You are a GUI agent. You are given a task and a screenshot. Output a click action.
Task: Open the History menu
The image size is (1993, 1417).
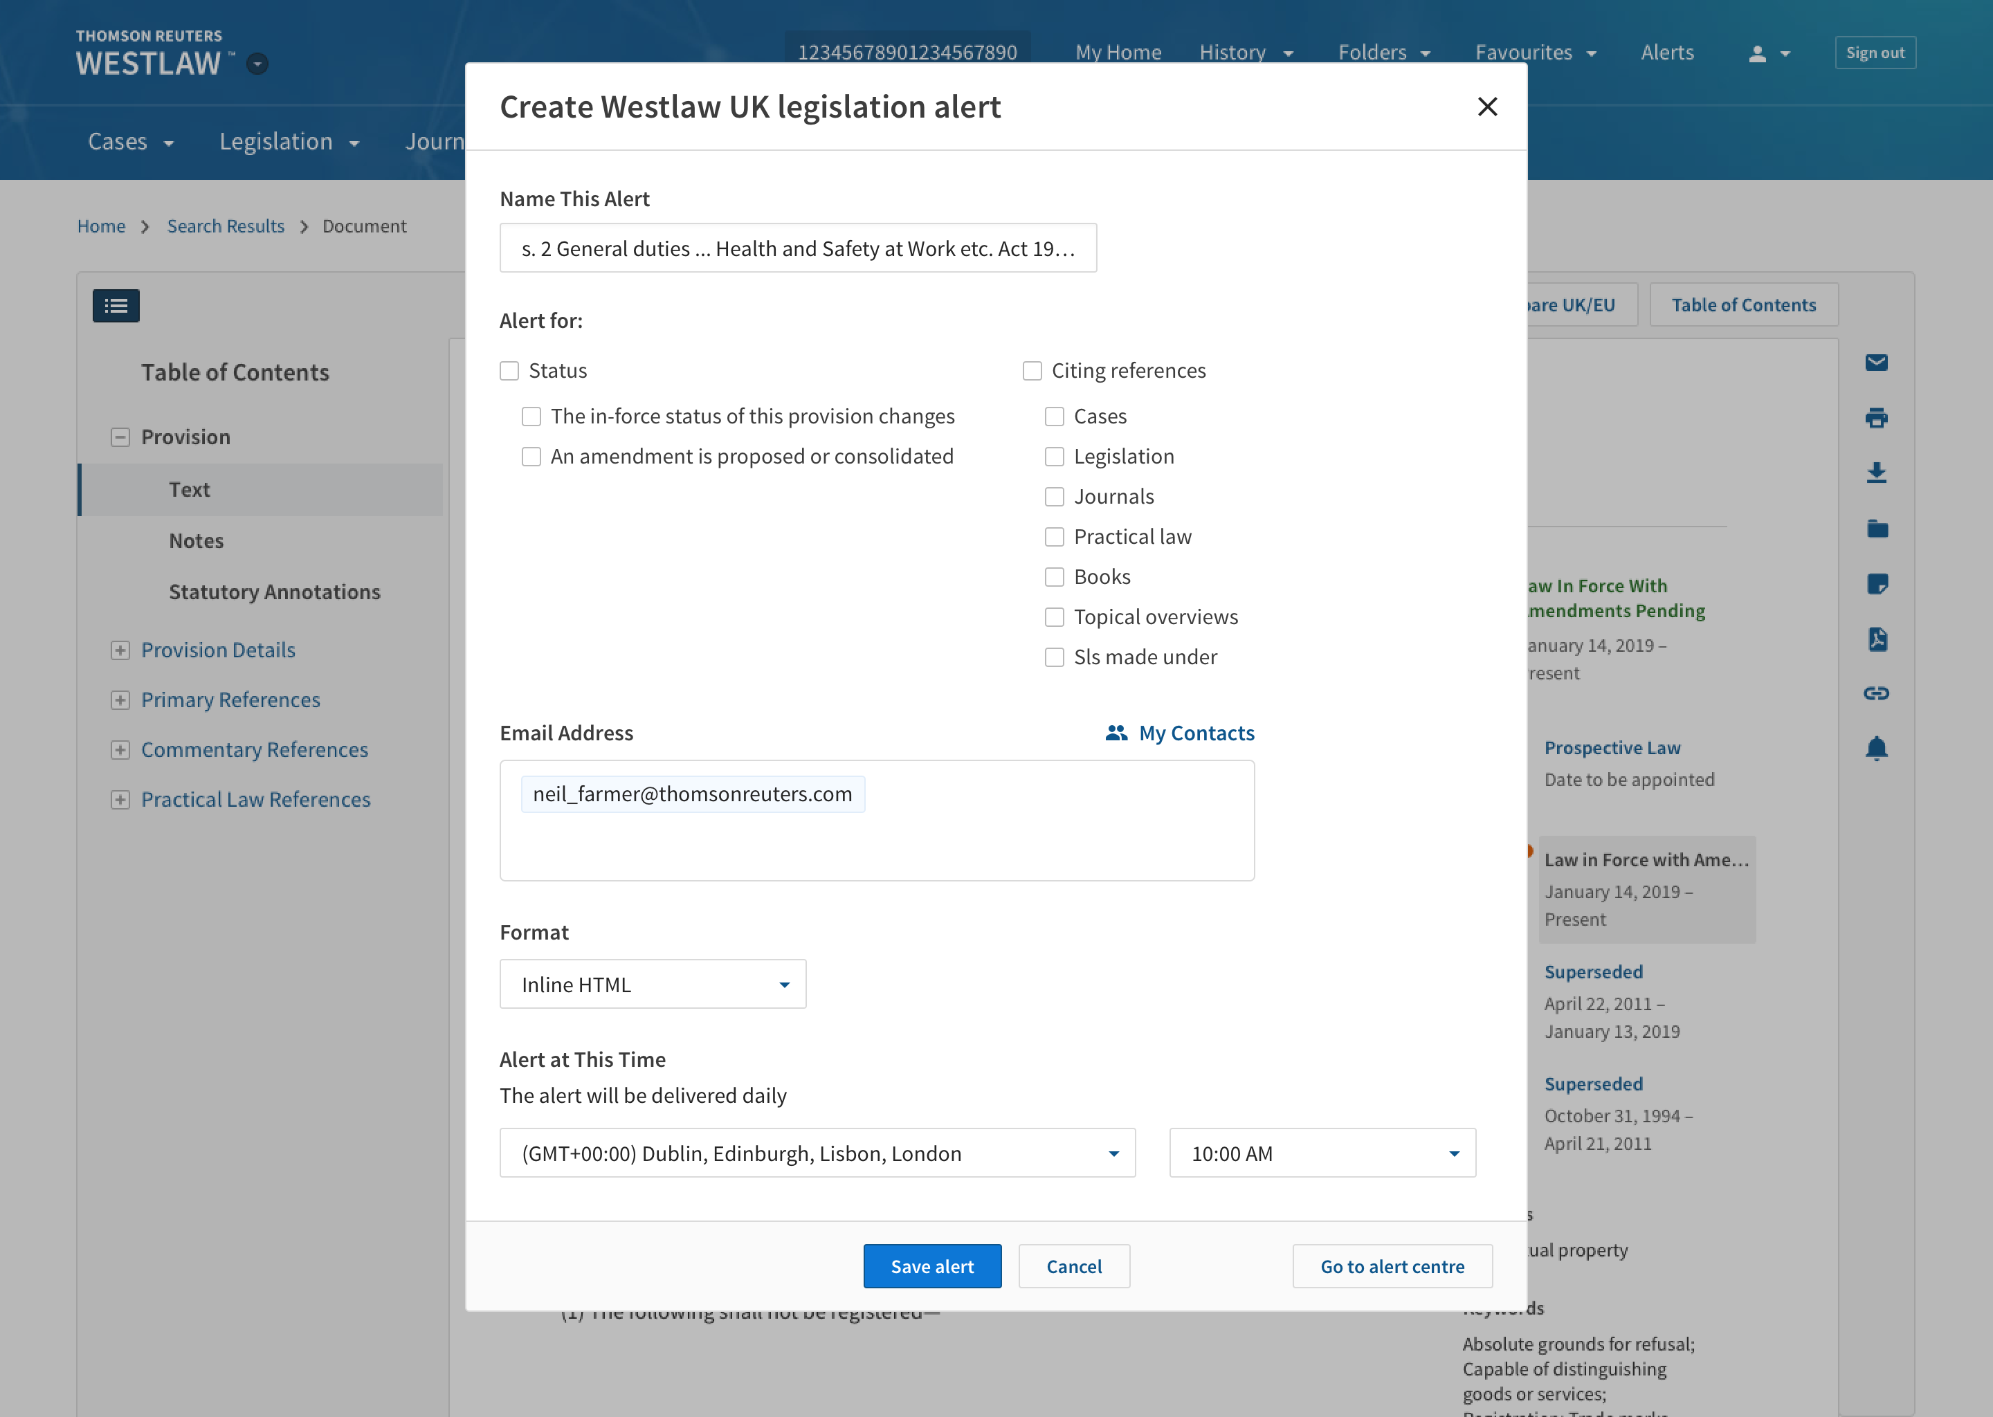point(1246,53)
